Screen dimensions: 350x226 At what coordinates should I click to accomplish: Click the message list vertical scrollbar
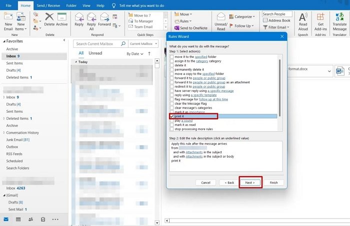157,142
